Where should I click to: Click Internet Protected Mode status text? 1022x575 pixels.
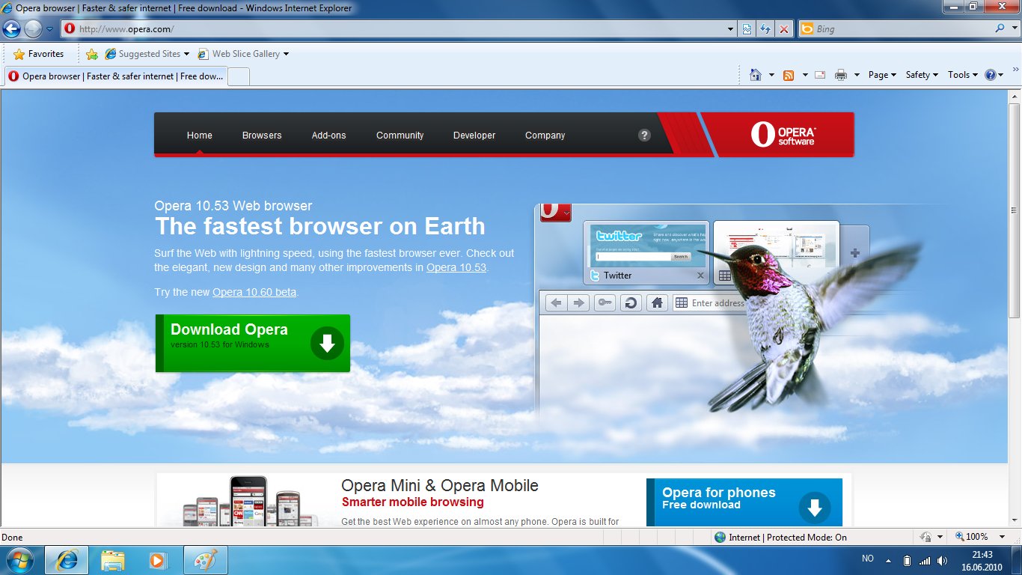coord(788,537)
